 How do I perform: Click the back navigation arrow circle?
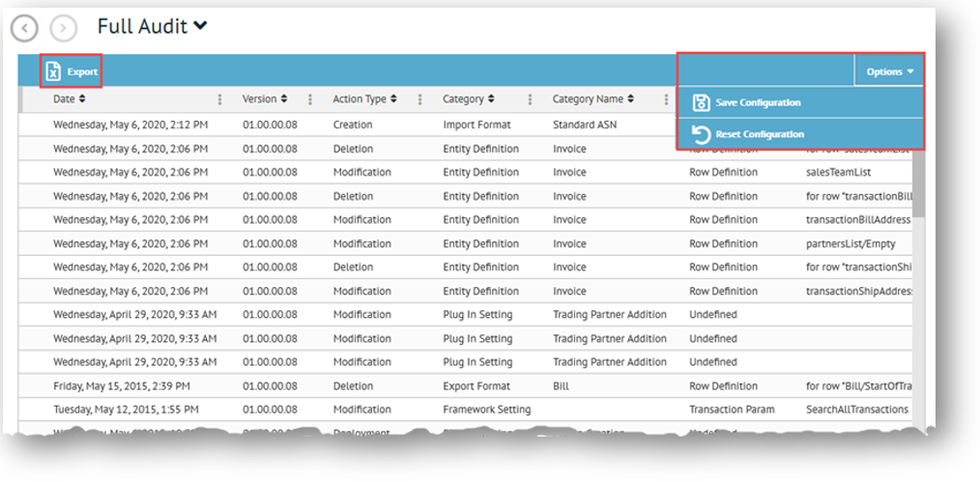tap(24, 28)
